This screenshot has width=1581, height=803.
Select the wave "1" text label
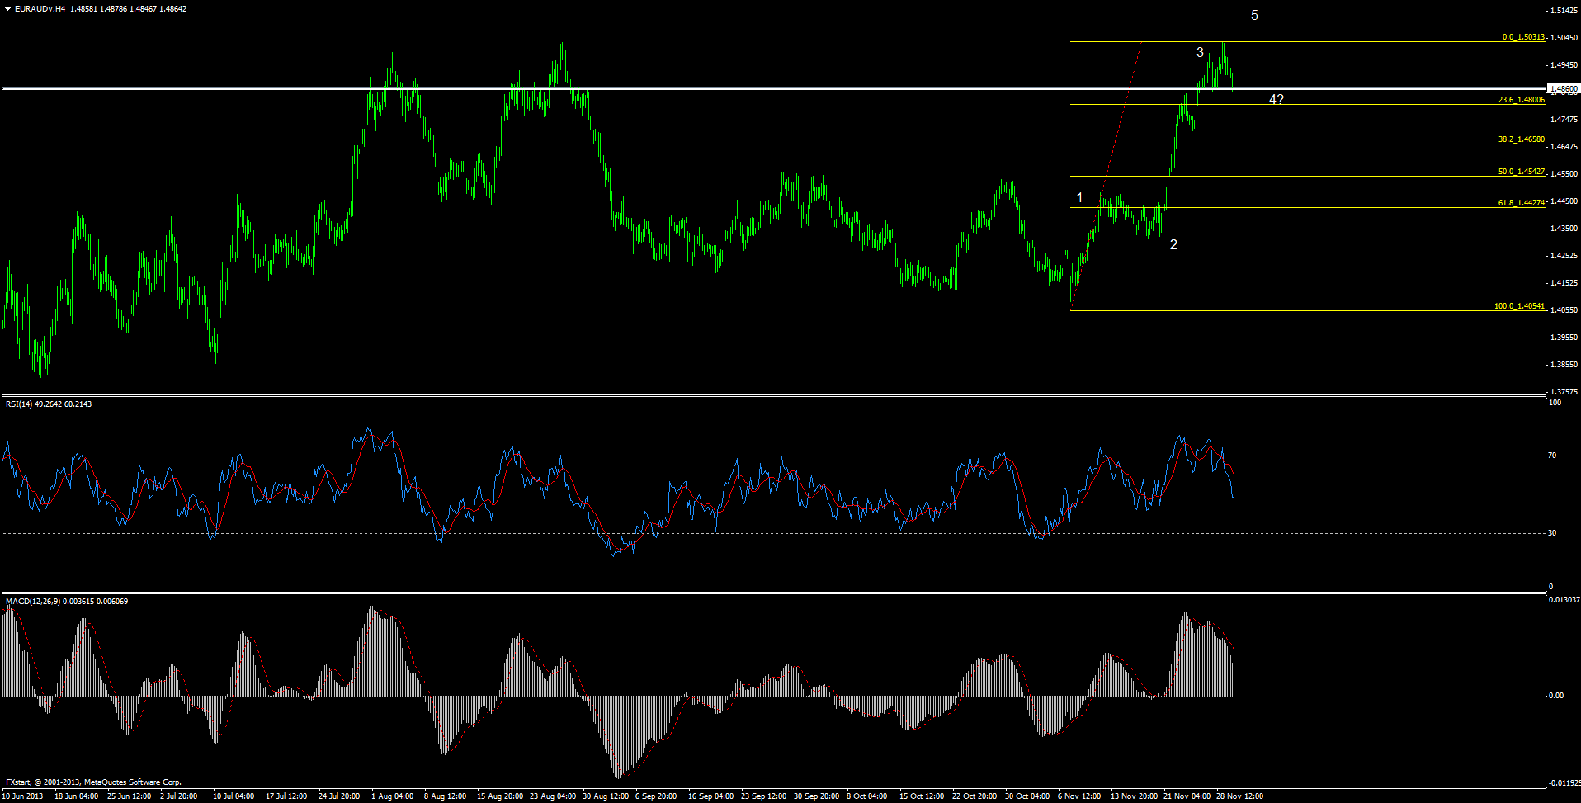coord(1079,198)
